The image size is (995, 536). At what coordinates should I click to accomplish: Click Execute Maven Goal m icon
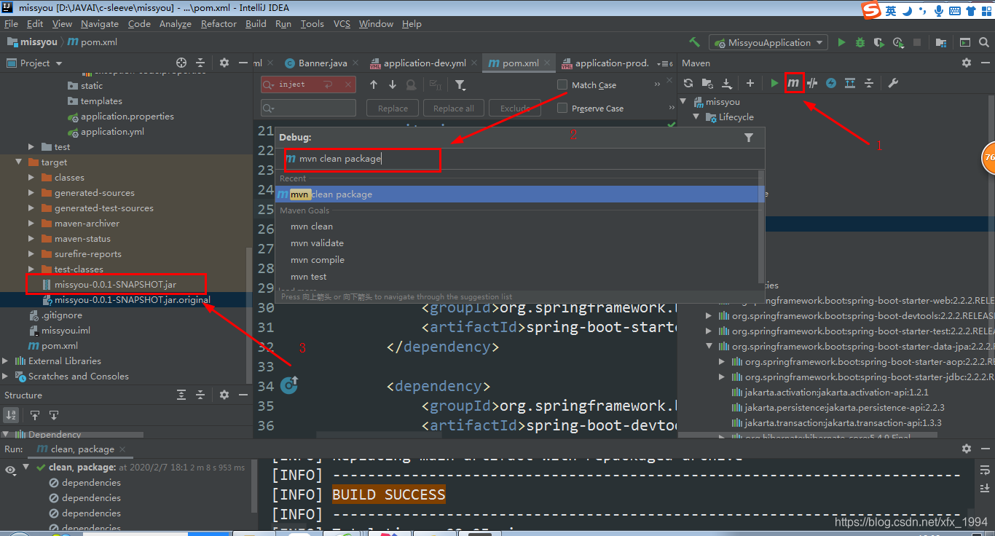pyautogui.click(x=793, y=83)
